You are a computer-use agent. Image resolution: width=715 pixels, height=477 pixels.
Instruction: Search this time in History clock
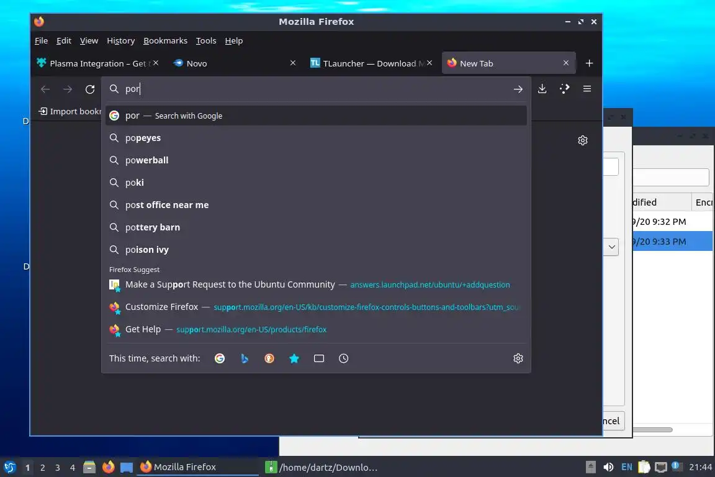343,358
